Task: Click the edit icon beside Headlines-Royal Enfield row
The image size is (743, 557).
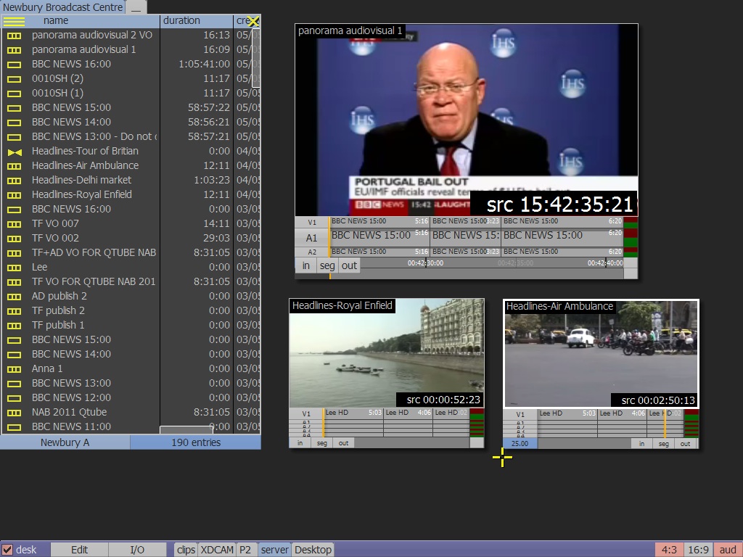Action: (x=15, y=195)
